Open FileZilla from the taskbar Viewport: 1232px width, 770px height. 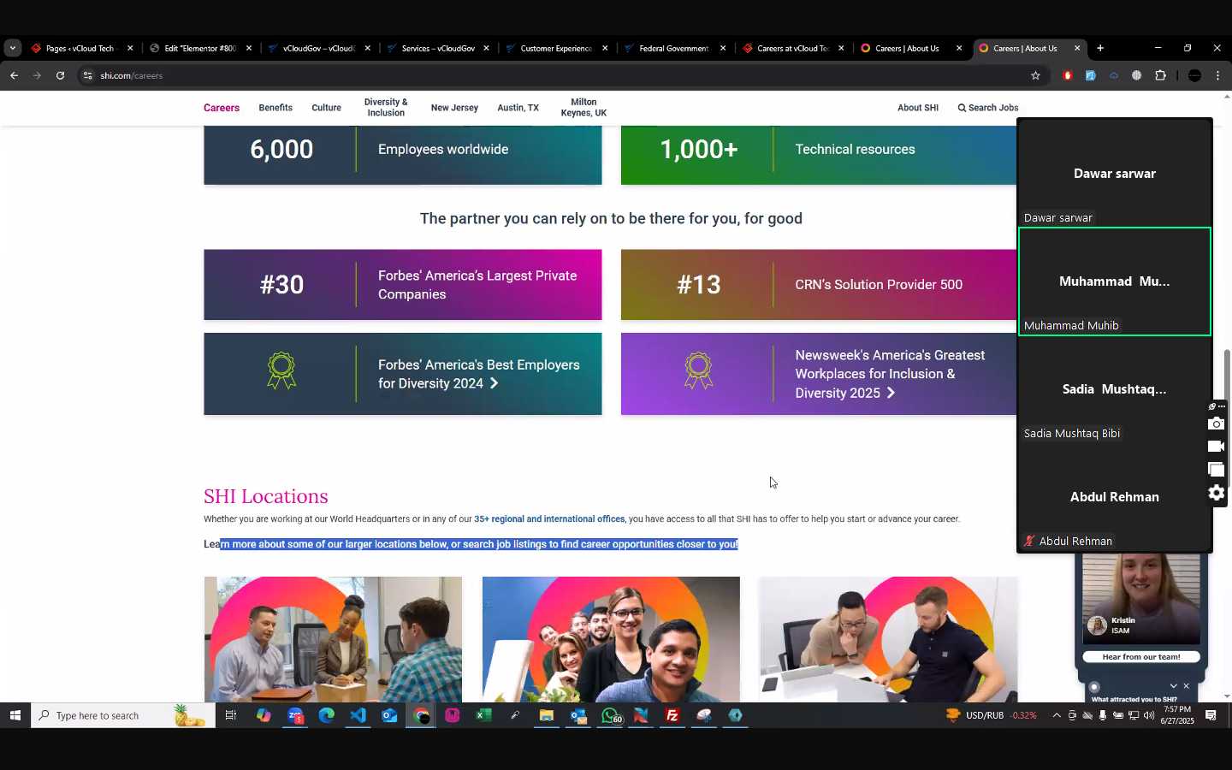672,715
